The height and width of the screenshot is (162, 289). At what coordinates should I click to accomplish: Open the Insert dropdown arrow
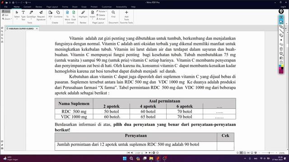click(x=92, y=19)
